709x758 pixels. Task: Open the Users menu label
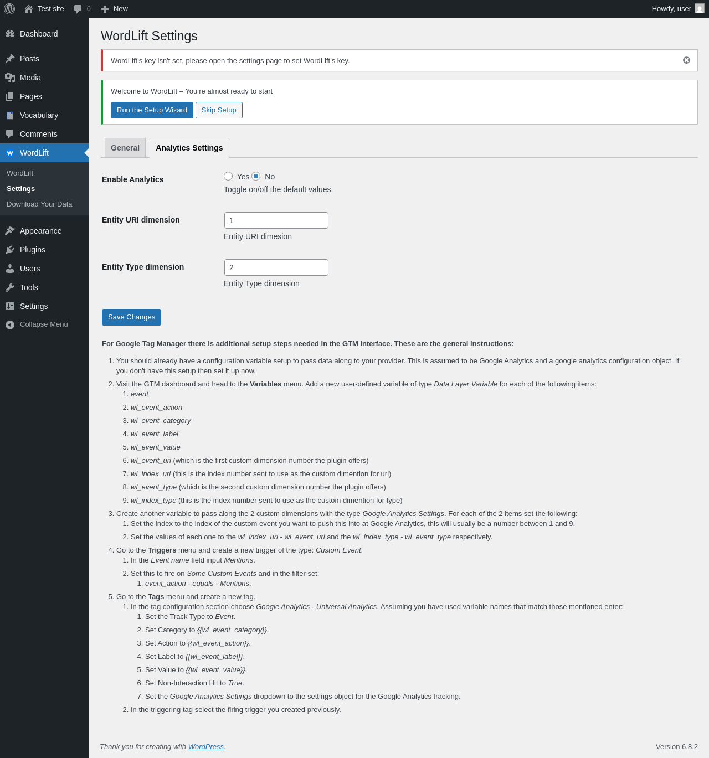coord(30,269)
